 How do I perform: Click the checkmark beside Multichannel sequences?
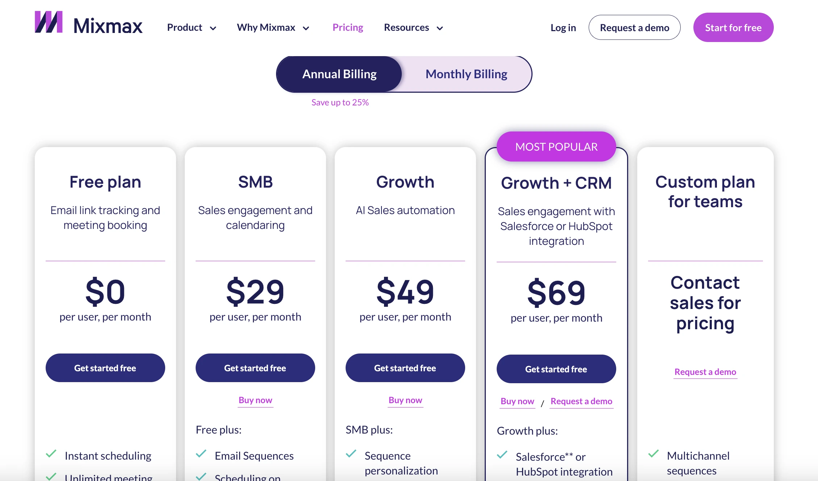tap(654, 453)
